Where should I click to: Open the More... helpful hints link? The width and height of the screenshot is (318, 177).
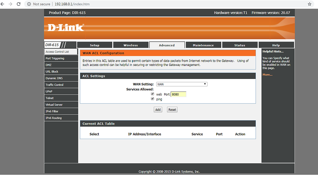(x=267, y=75)
